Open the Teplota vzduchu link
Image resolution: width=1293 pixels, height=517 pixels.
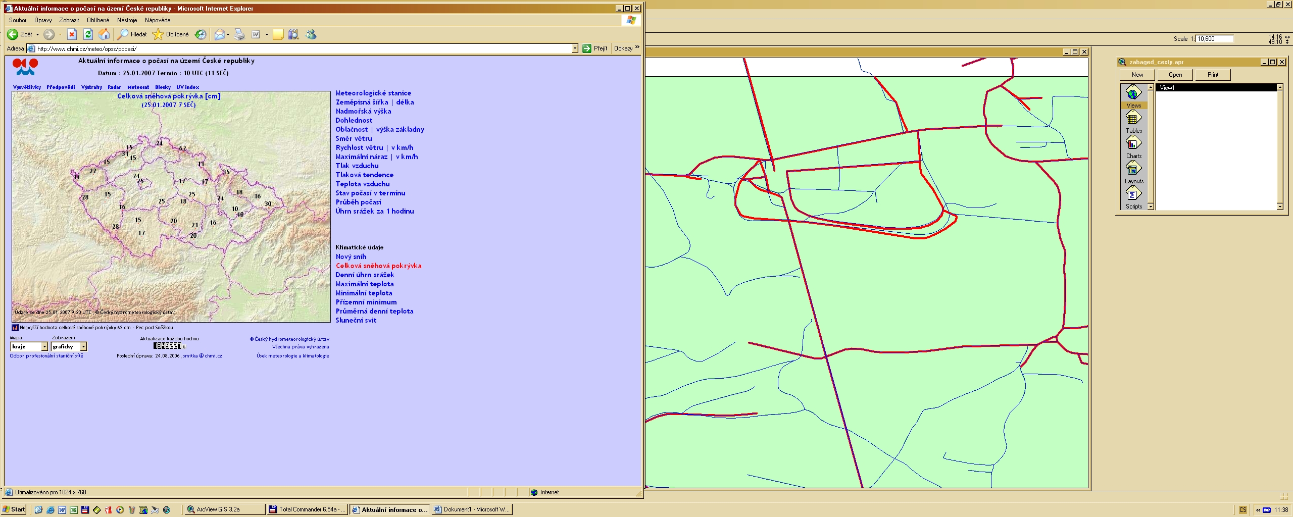click(362, 184)
